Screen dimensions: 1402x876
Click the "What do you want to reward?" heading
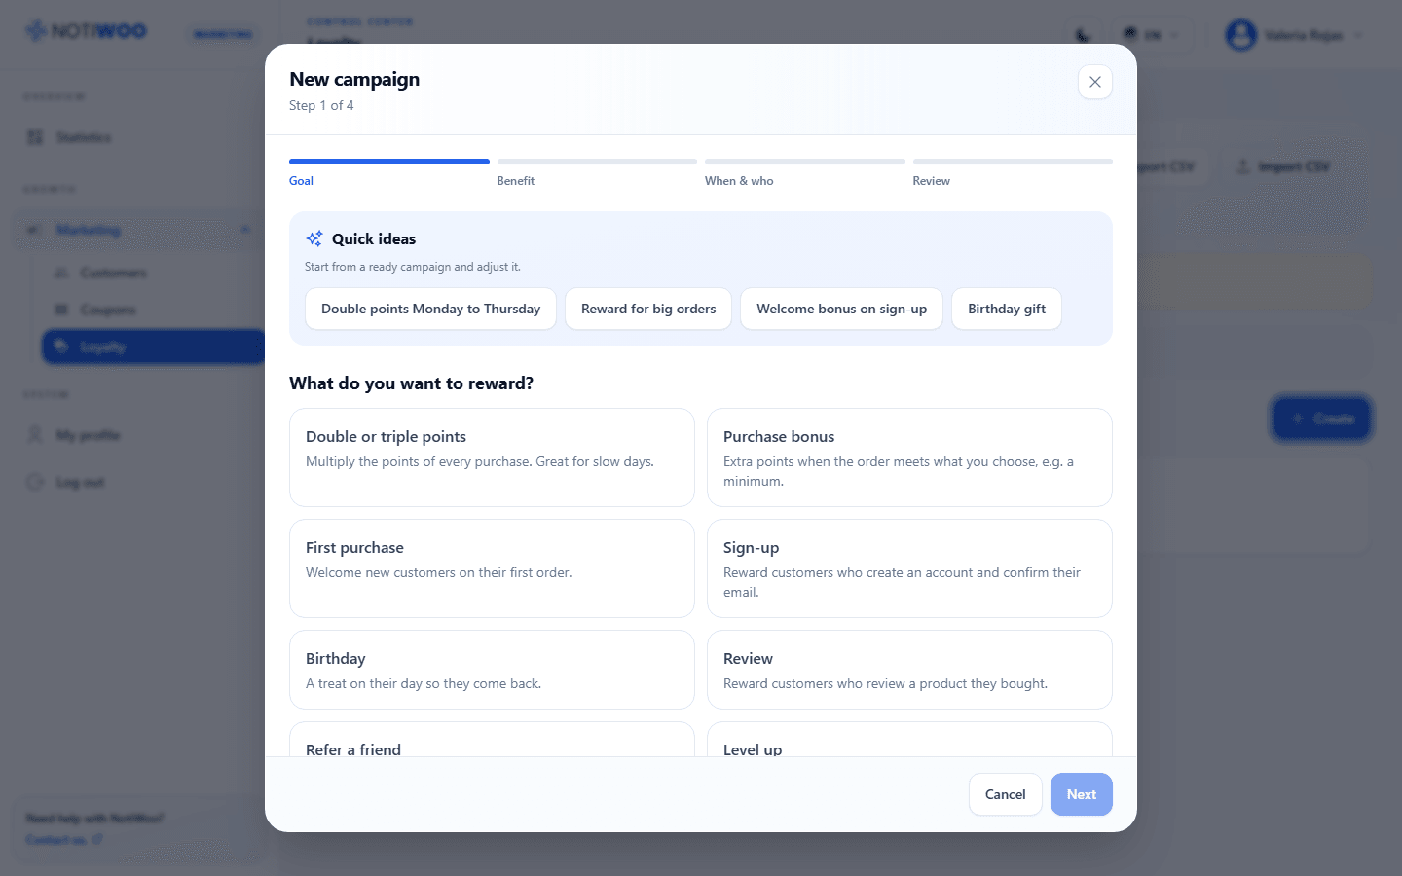coord(411,383)
